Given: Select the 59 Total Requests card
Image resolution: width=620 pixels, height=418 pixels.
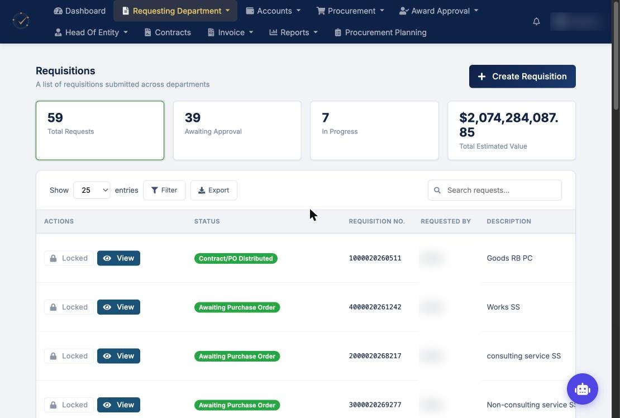Looking at the screenshot, I should pyautogui.click(x=100, y=131).
